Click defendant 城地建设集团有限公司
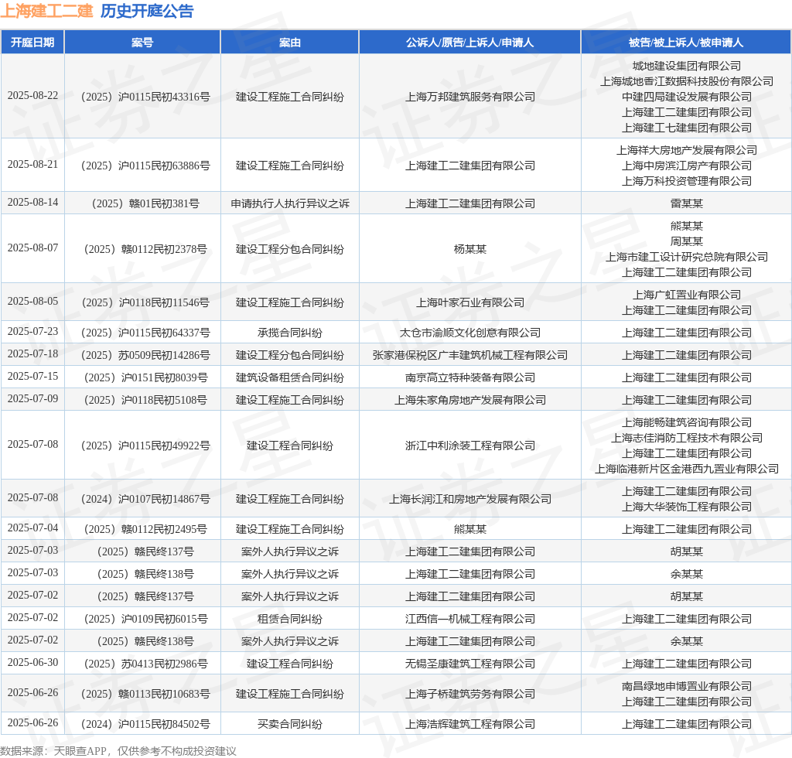Image resolution: width=792 pixels, height=758 pixels. coord(687,66)
